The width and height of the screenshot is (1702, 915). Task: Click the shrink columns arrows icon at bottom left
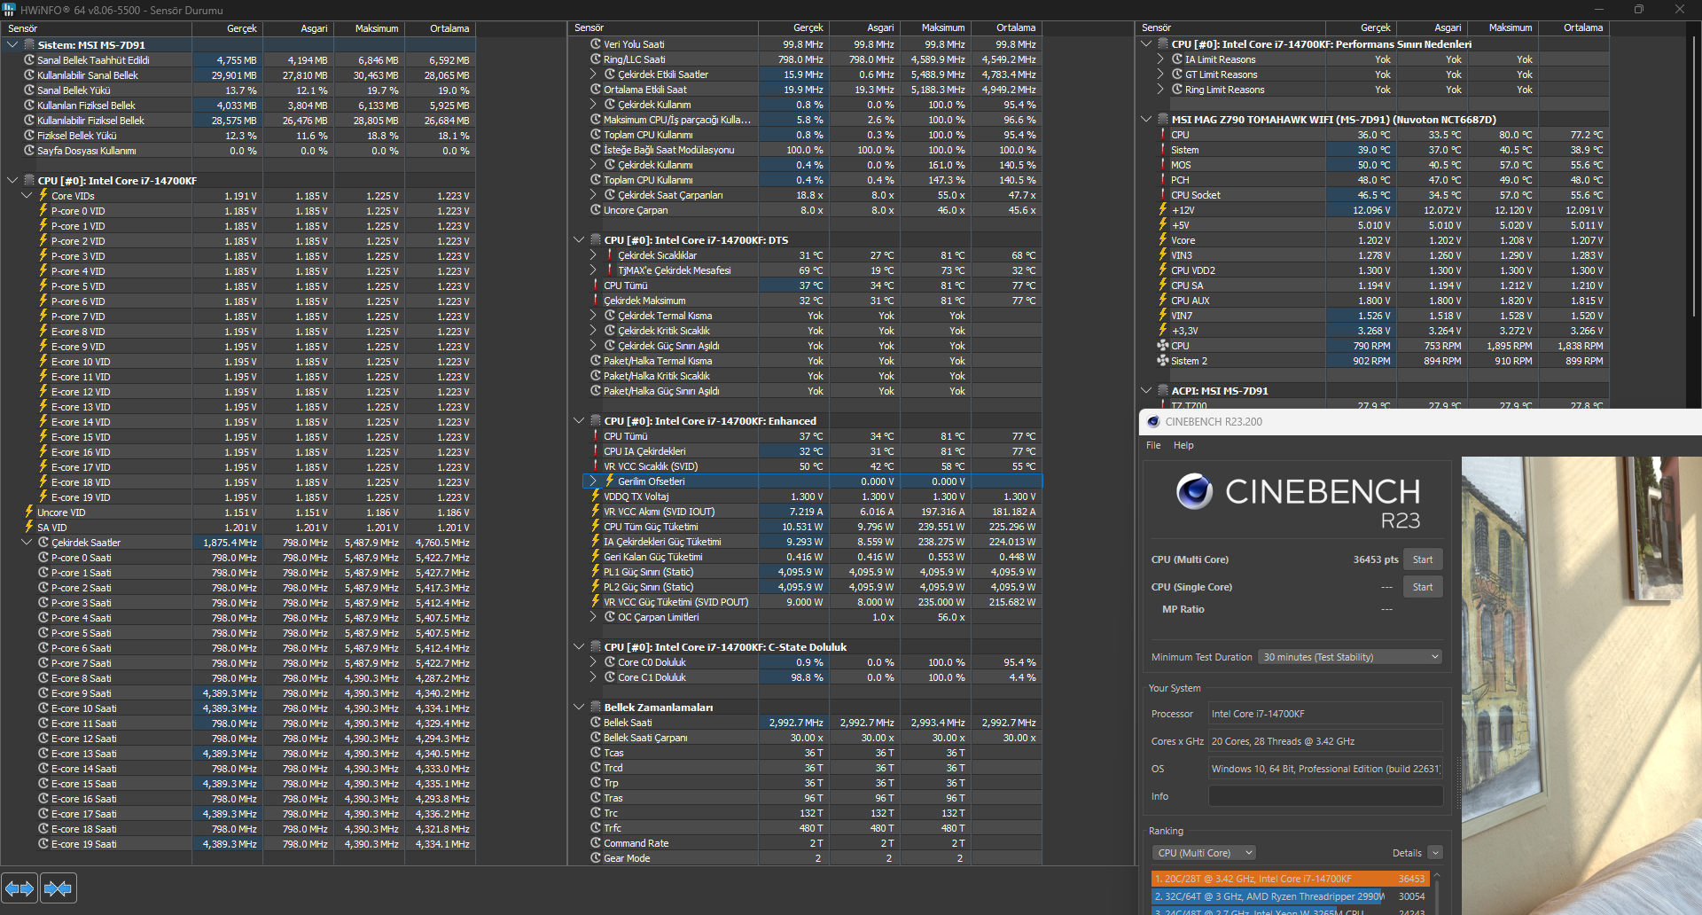click(x=58, y=888)
